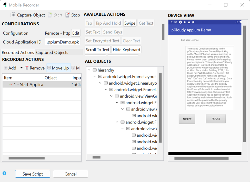
Task: Click the Save Script button
Action: coord(33,174)
